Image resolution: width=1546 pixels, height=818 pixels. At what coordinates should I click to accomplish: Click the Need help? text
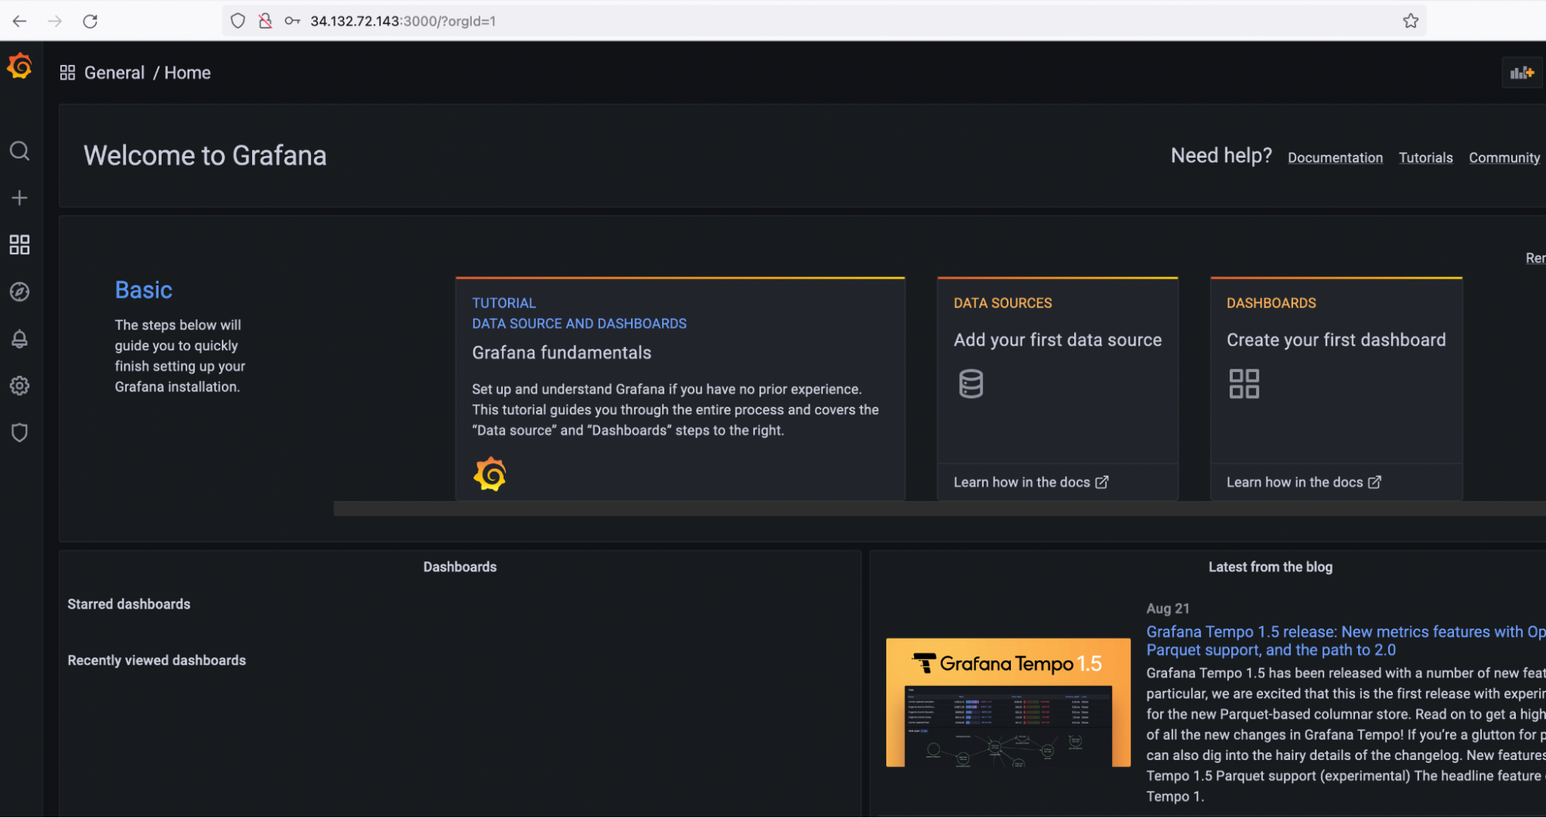[1220, 155]
